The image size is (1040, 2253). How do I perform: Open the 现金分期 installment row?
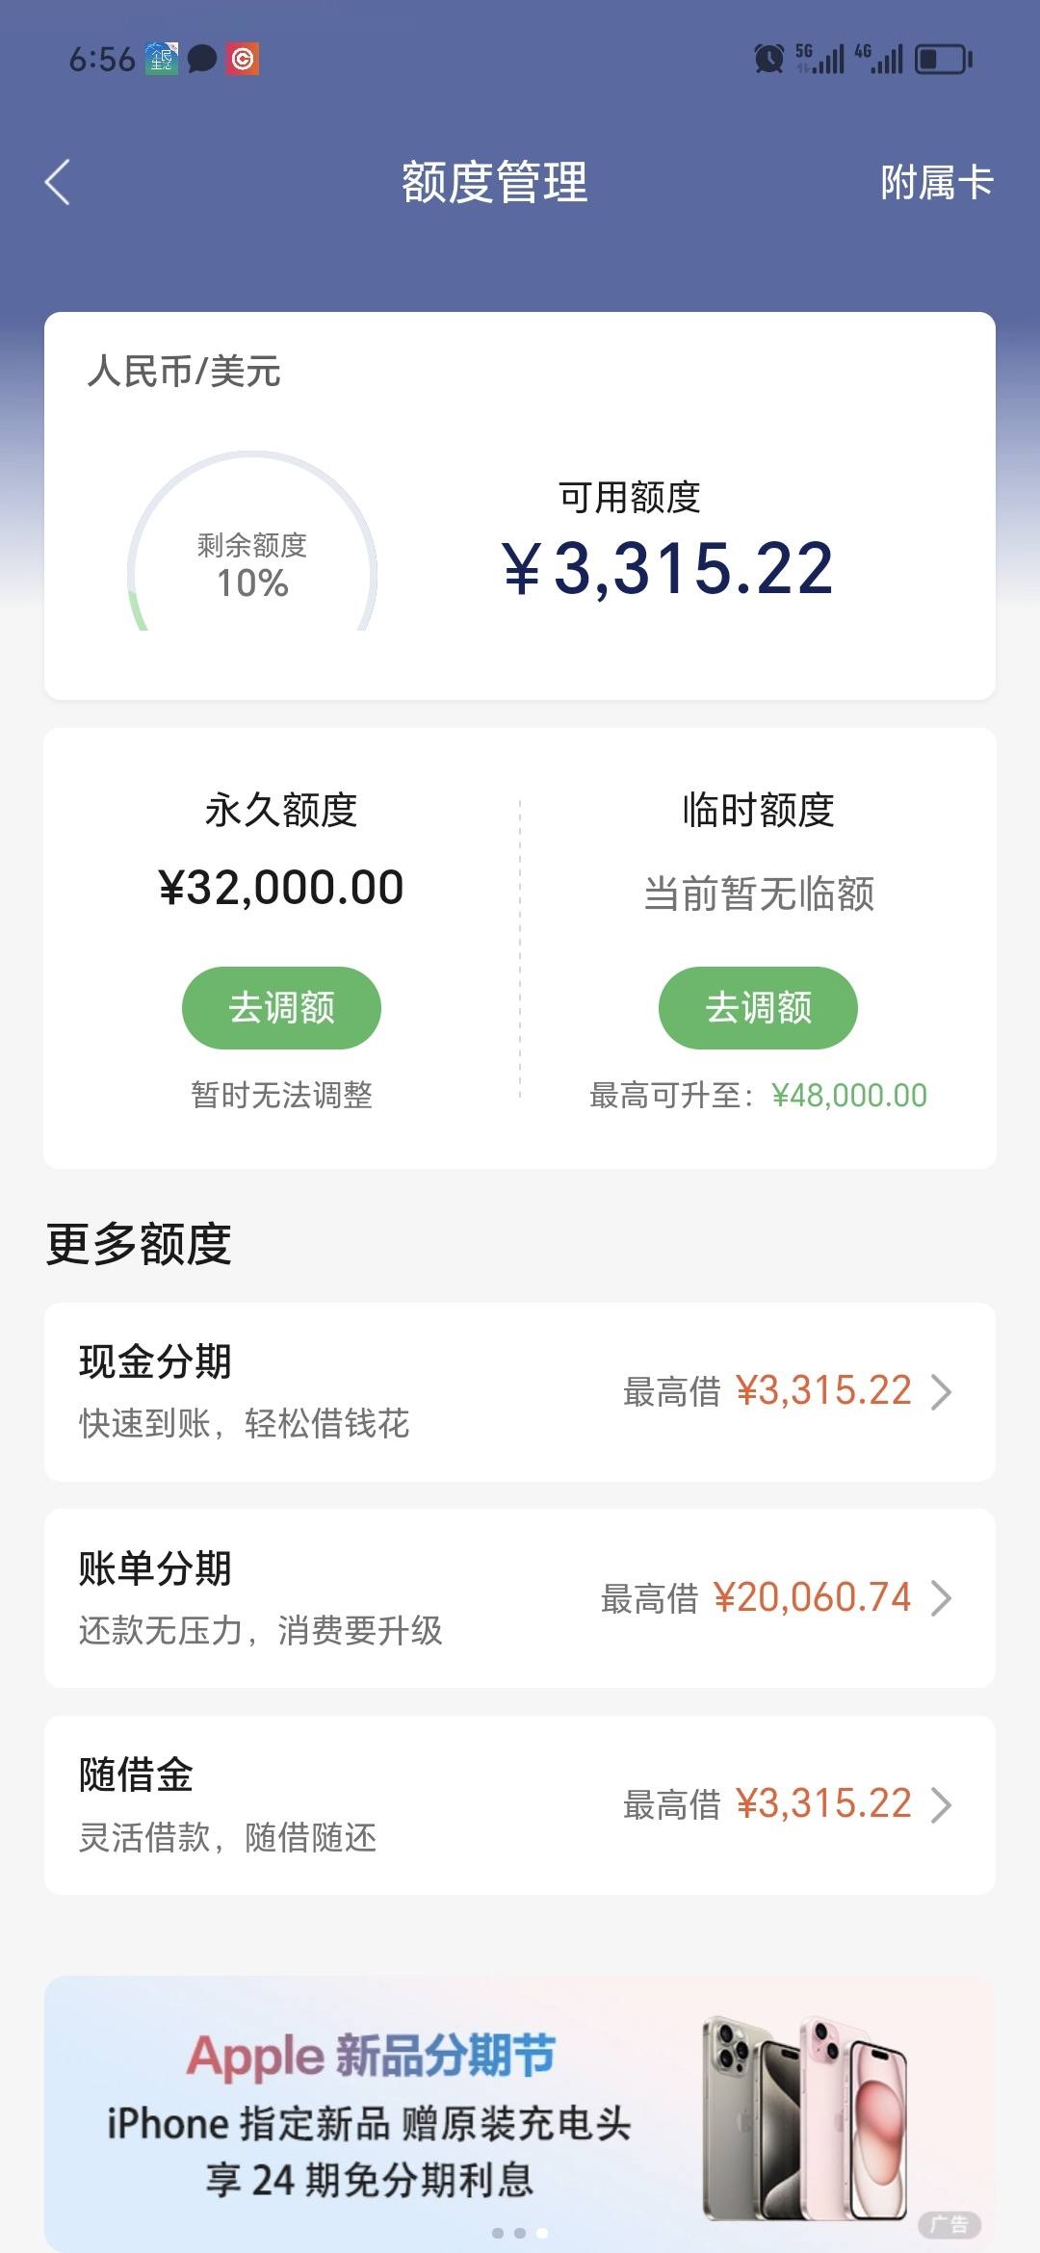point(520,1391)
